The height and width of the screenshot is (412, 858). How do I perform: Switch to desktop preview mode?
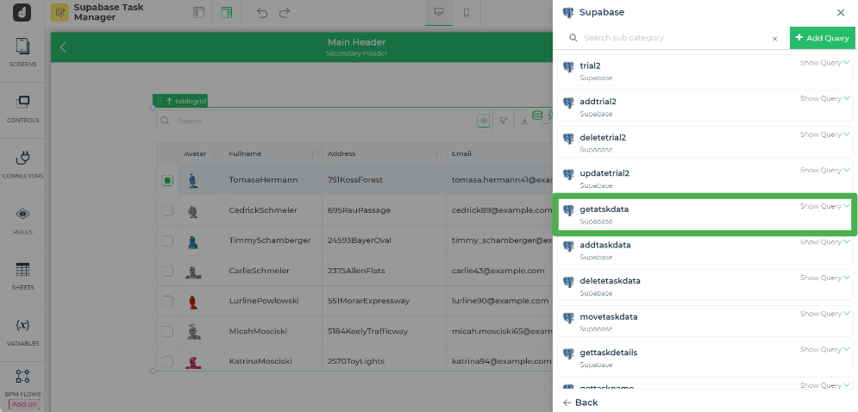[439, 13]
